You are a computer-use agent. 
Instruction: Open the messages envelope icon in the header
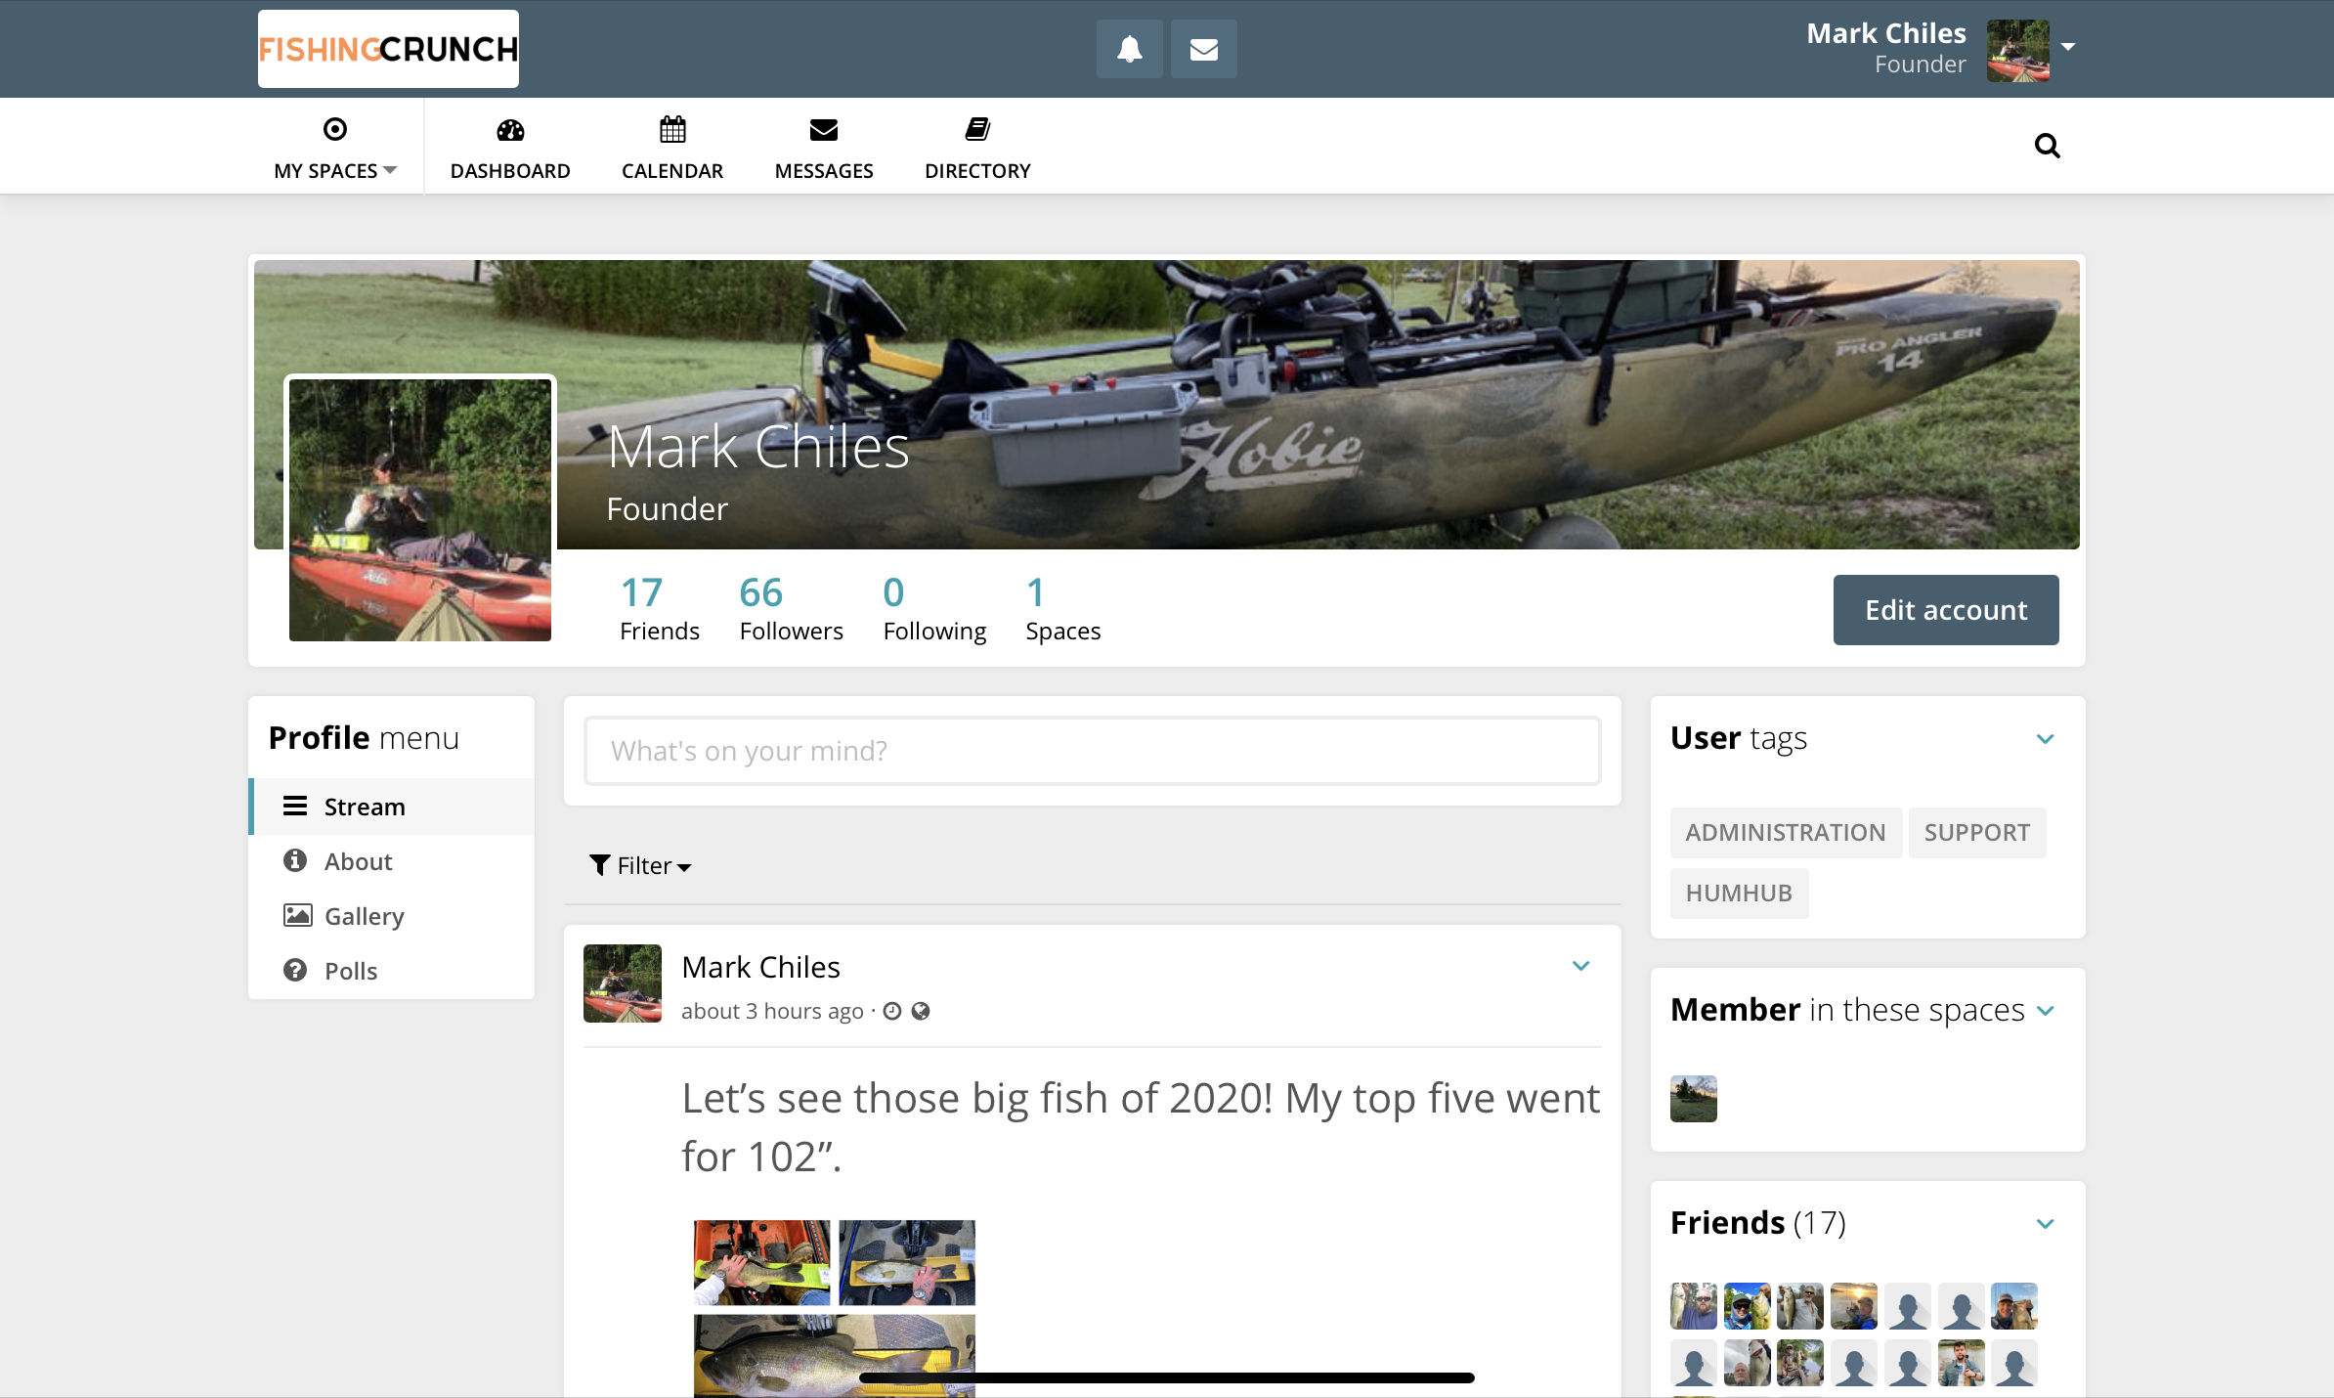pyautogui.click(x=1203, y=48)
